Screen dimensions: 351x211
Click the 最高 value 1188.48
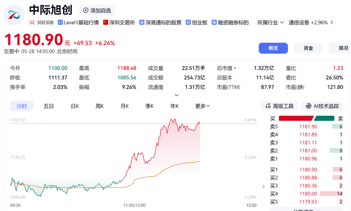coord(127,68)
